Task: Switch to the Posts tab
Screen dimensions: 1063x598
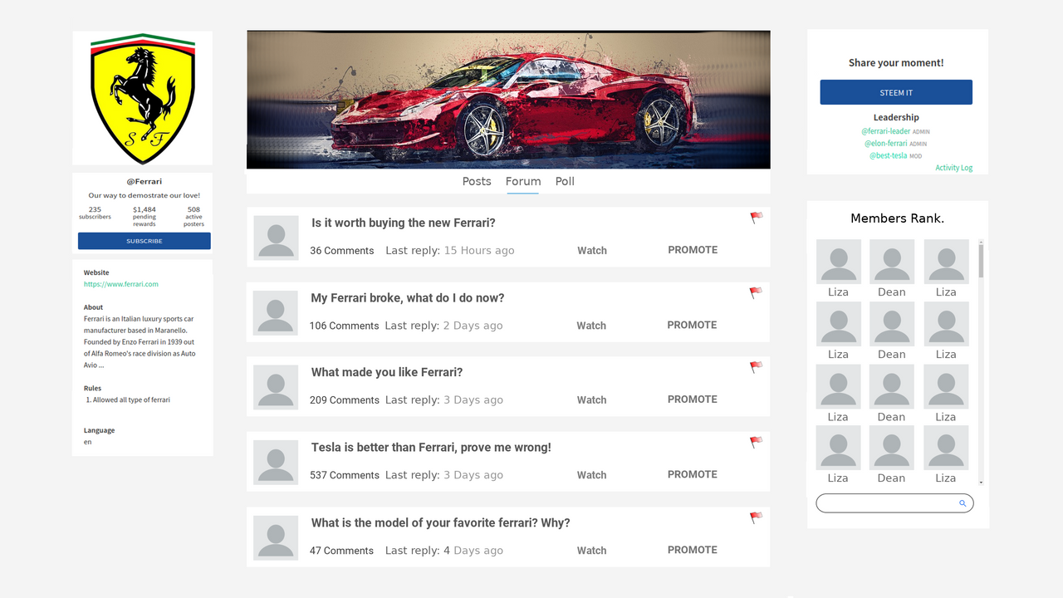Action: tap(477, 181)
